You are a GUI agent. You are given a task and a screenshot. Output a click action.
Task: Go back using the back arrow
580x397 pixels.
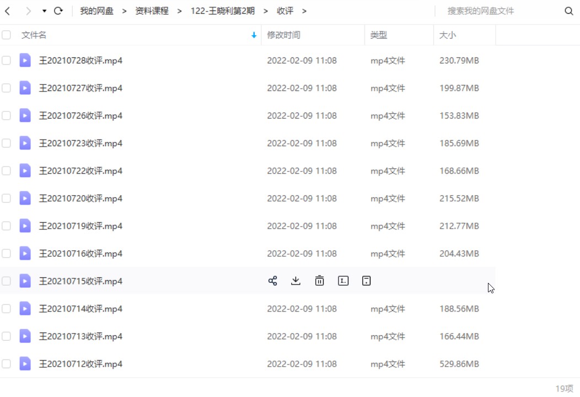click(x=7, y=10)
